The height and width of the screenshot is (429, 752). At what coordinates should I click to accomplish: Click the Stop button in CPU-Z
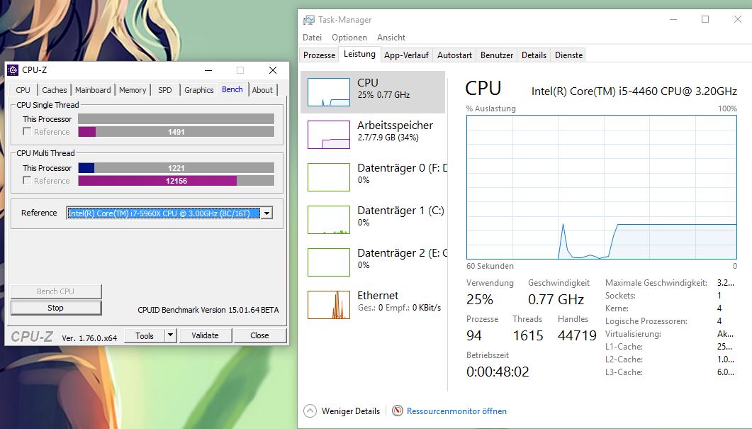pyautogui.click(x=55, y=308)
